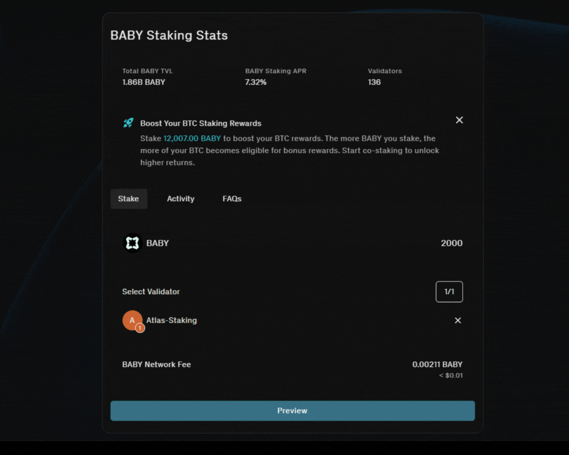Toggle the boost rewards notification off
Image resolution: width=569 pixels, height=455 pixels.
pyautogui.click(x=459, y=120)
